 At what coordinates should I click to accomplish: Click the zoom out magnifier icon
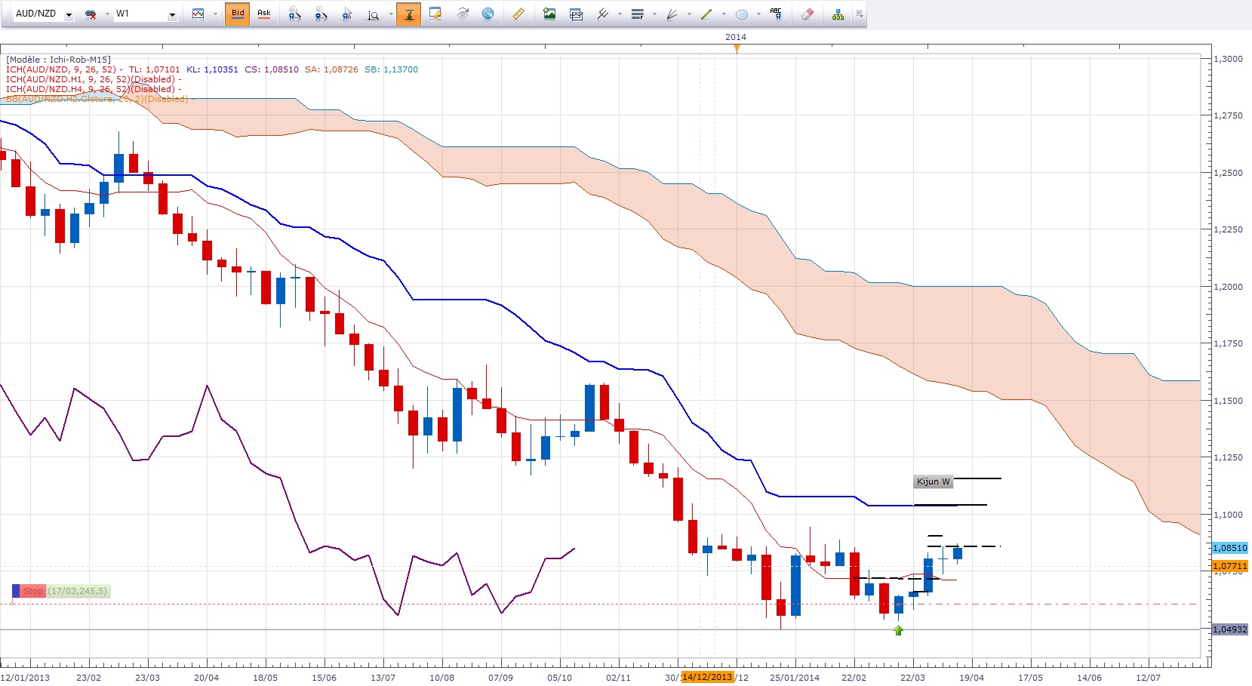click(x=321, y=14)
